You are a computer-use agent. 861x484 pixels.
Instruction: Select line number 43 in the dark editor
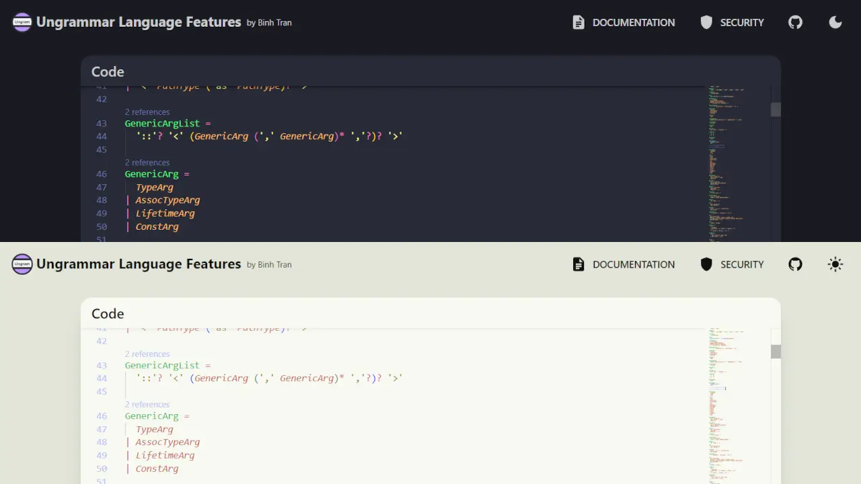pos(102,123)
